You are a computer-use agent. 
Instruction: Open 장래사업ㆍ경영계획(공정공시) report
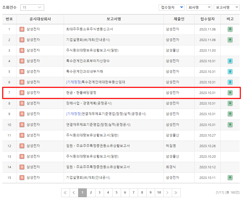89,103
